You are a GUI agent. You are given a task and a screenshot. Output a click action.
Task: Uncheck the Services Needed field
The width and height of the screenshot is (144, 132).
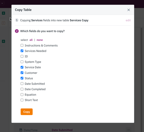tap(22, 51)
